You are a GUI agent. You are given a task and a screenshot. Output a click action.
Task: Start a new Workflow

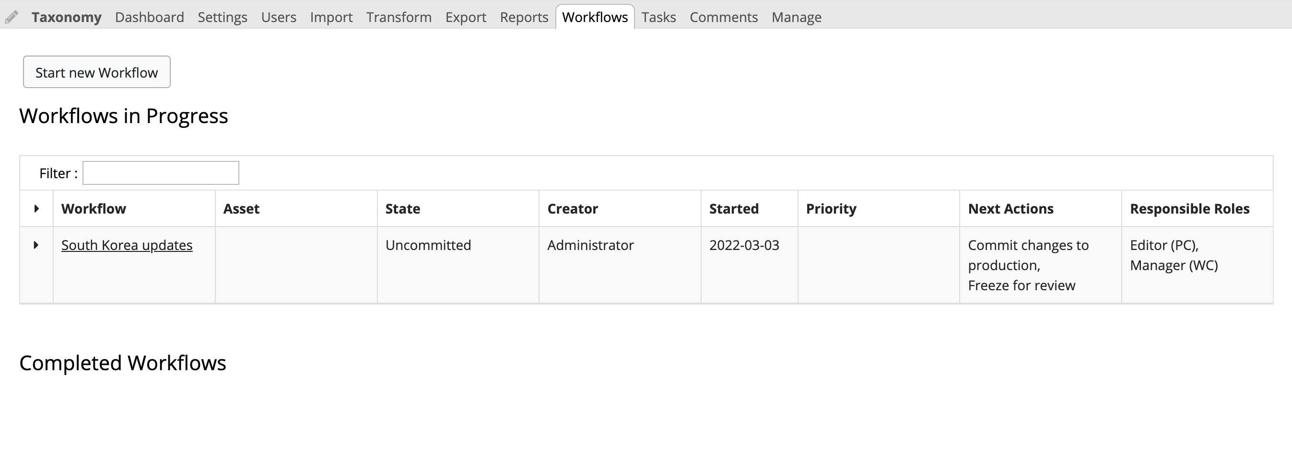click(96, 72)
